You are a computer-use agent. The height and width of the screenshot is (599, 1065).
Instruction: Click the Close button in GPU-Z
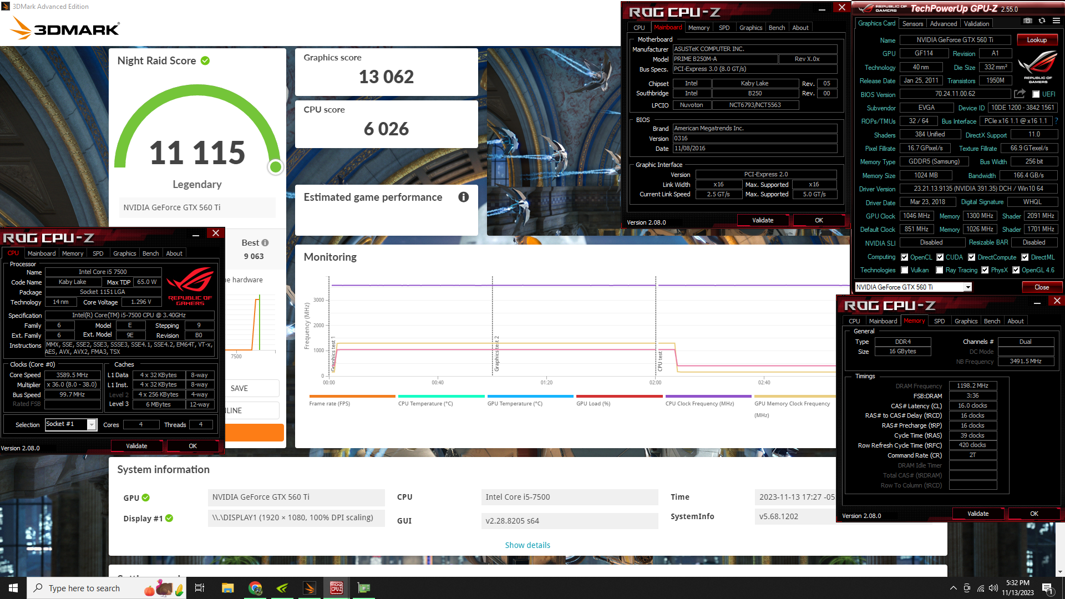[x=1041, y=287]
